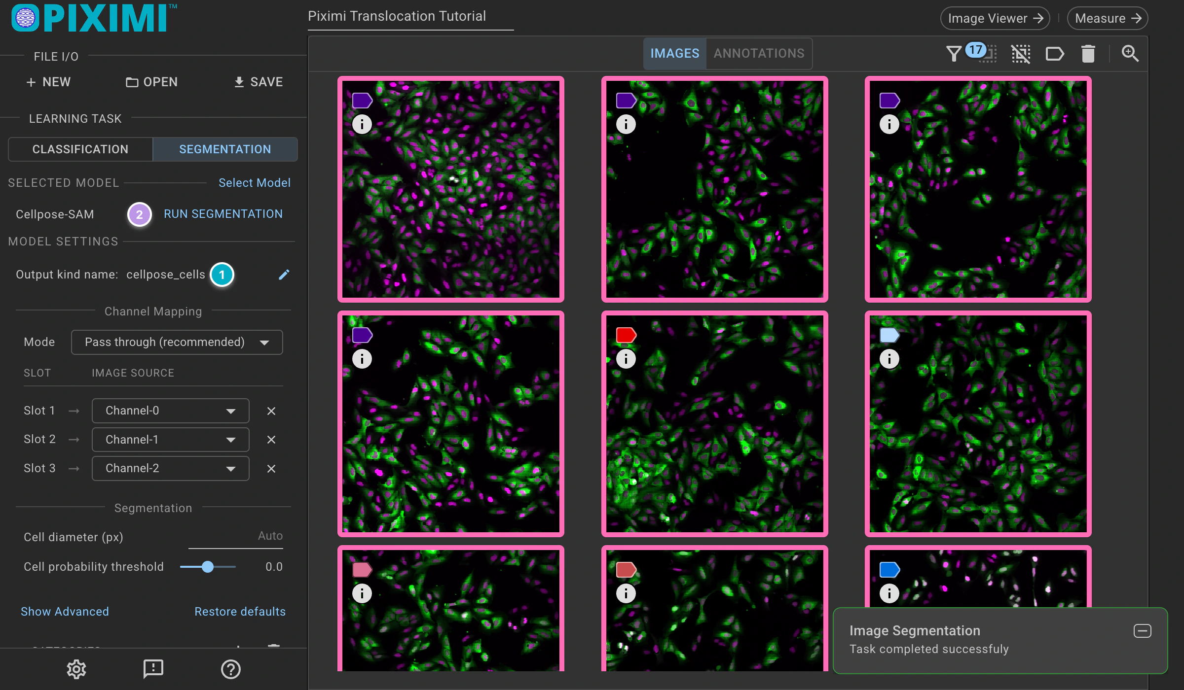Remove Slot 2 mapping with X icon
The image size is (1184, 690).
pyautogui.click(x=271, y=440)
